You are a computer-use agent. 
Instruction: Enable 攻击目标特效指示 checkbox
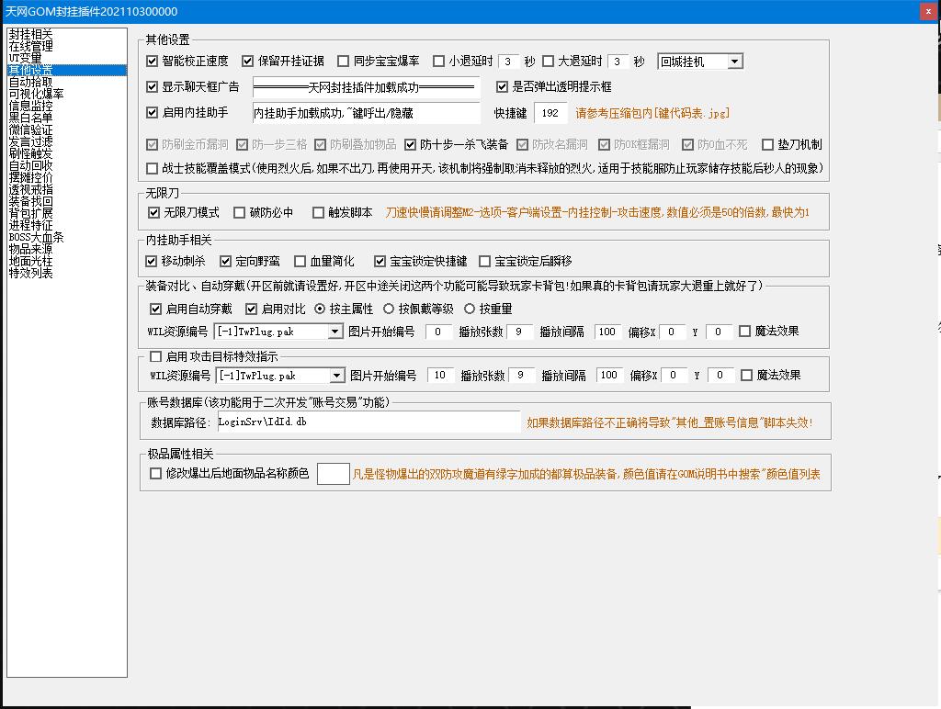[x=155, y=356]
